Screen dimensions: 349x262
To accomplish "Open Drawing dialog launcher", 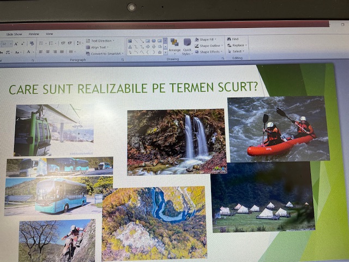I will click(222, 58).
